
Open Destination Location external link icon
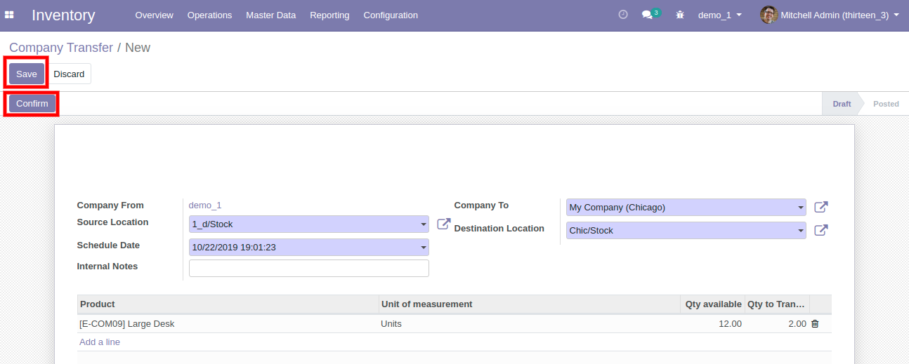click(x=820, y=230)
